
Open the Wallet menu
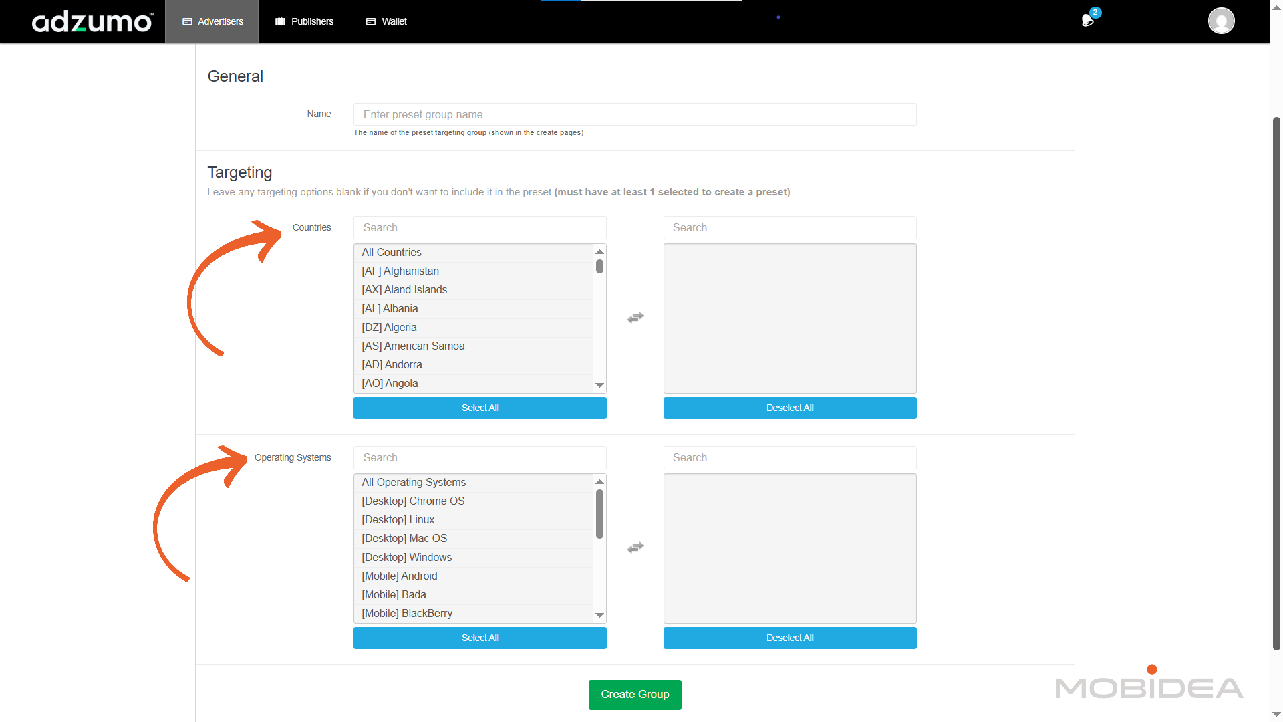[x=386, y=21]
